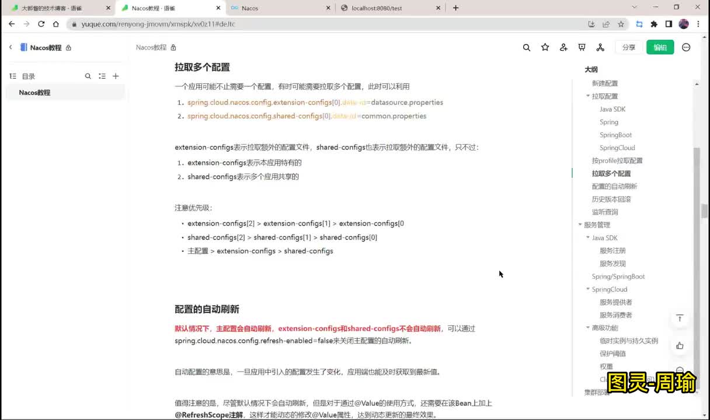Star this document with the favorite icon

pos(545,48)
